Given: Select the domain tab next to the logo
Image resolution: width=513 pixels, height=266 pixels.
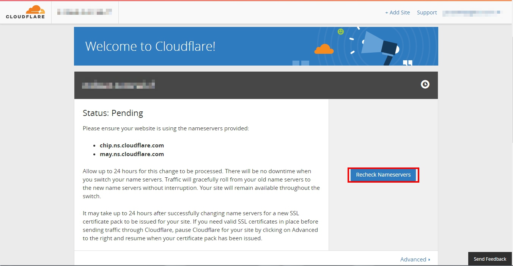Looking at the screenshot, I should 85,12.
